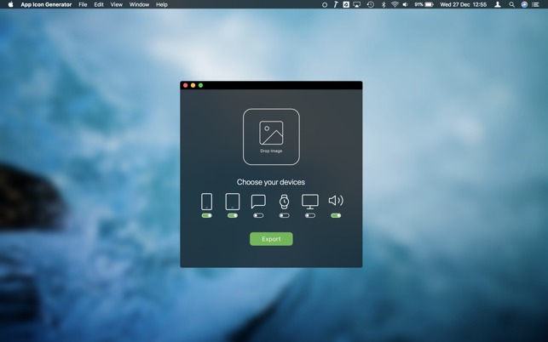The height and width of the screenshot is (342, 548).
Task: Click the speaker device icon
Action: (x=336, y=201)
